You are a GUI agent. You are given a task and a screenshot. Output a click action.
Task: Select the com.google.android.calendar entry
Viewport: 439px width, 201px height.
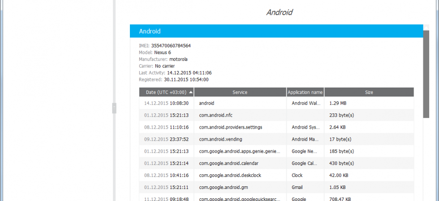pos(276,163)
